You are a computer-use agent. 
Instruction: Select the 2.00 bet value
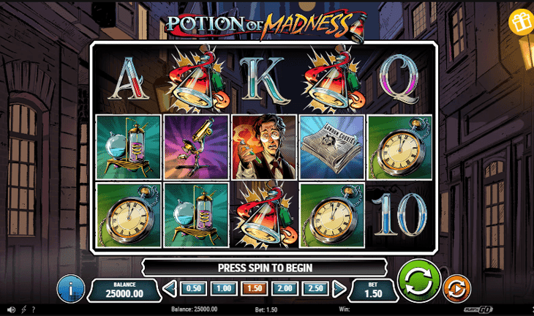285,289
